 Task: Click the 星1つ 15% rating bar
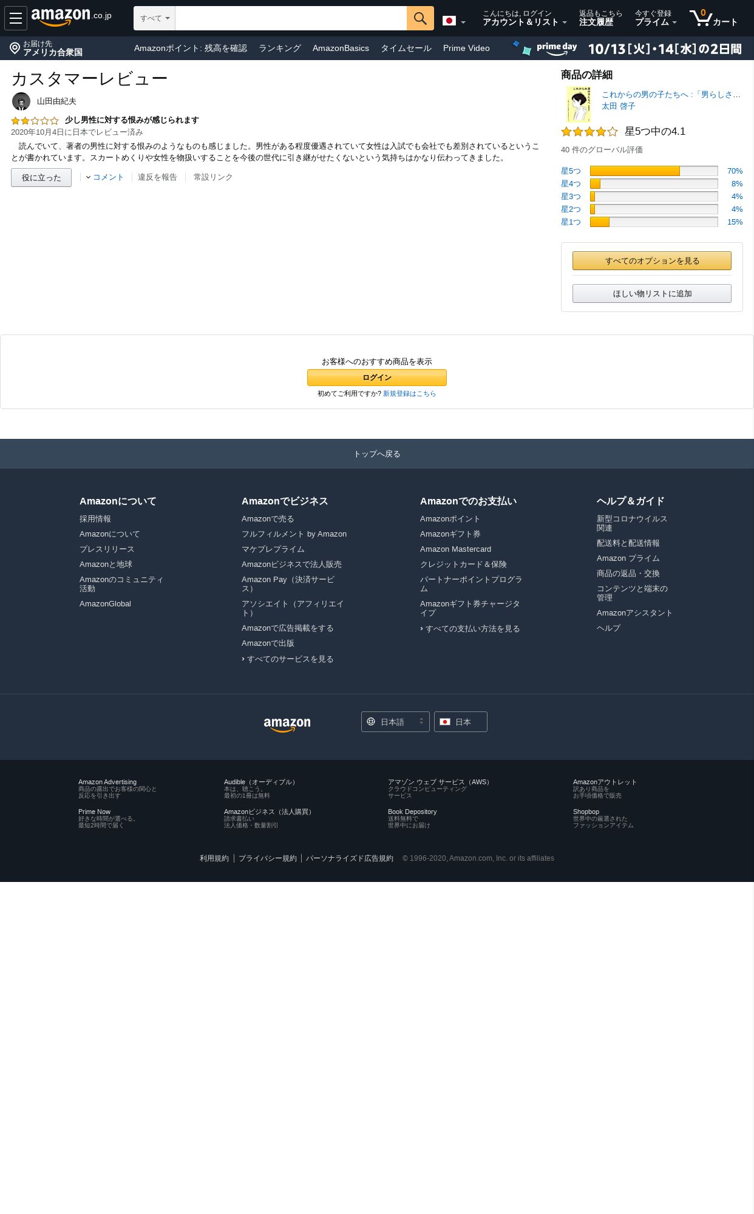pyautogui.click(x=654, y=222)
